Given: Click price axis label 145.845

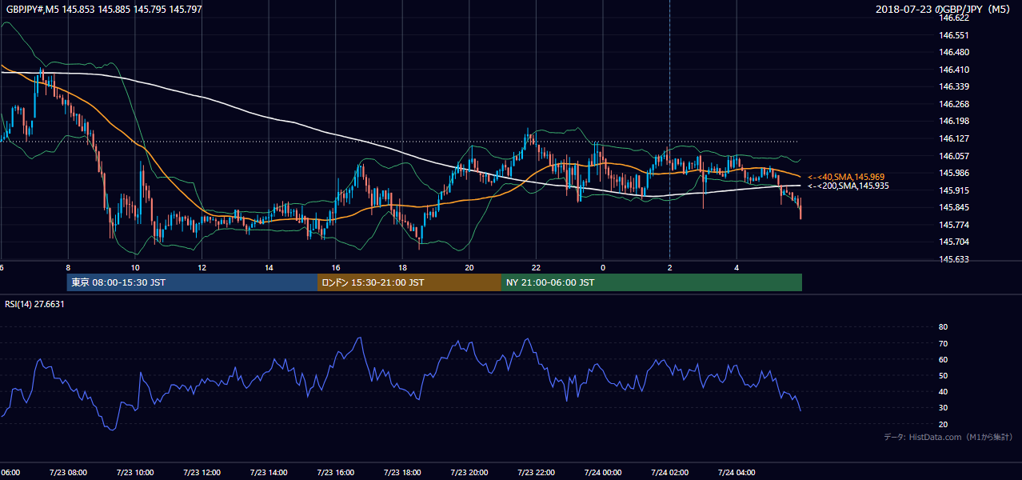Looking at the screenshot, I should [x=955, y=207].
